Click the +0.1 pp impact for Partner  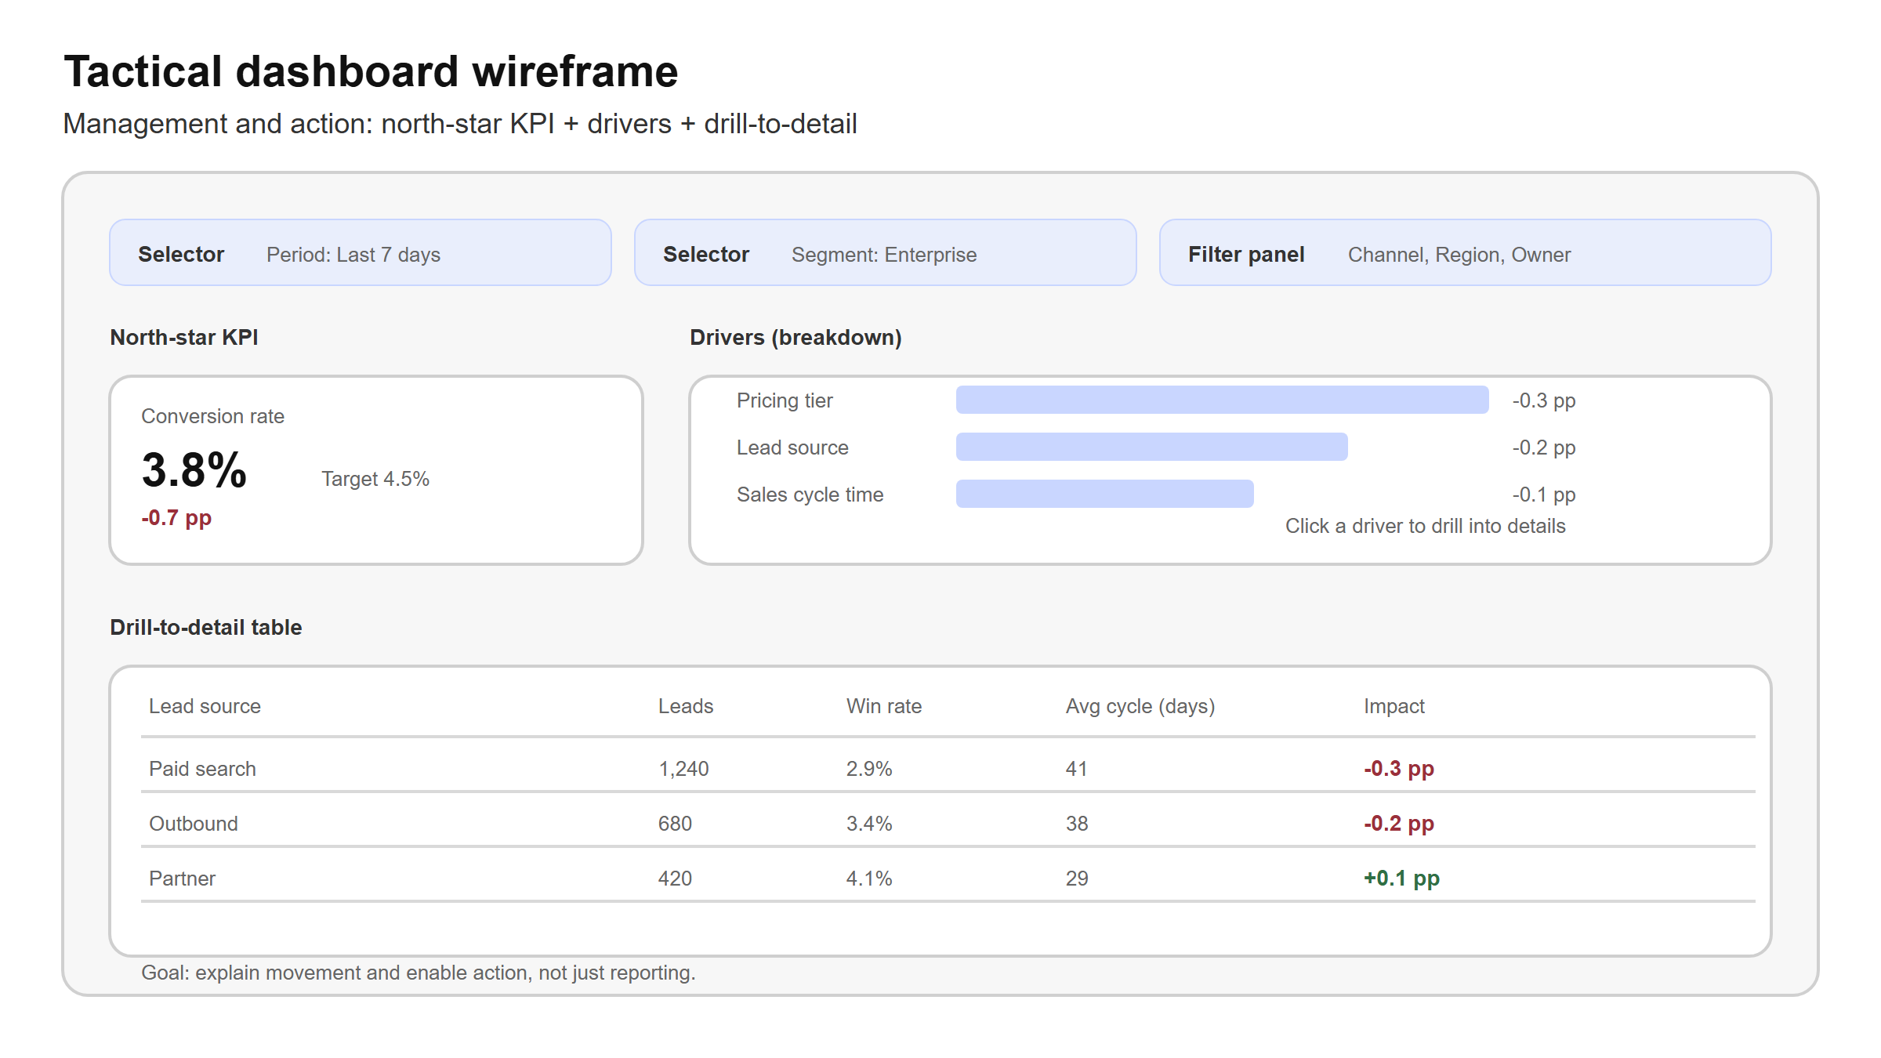pos(1401,878)
